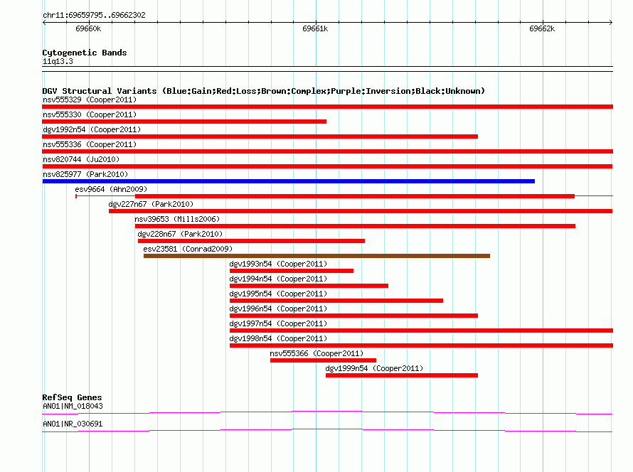Viewport: 633px width, 472px height.
Task: Click the dgv1995n54 (Cooper2011) label
Action: 278,294
